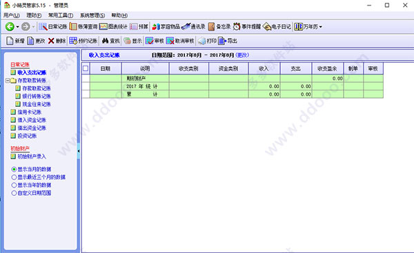Click the 收支类别 column header
414x253 pixels.
[188, 68]
